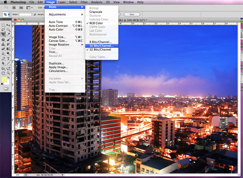Screen dimensions: 243x178
Task: Switch to 16 Bits/Channel
Action: [102, 46]
